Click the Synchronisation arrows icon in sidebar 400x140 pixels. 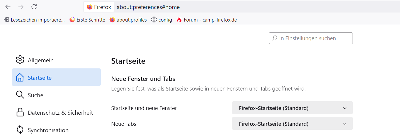coord(20,130)
